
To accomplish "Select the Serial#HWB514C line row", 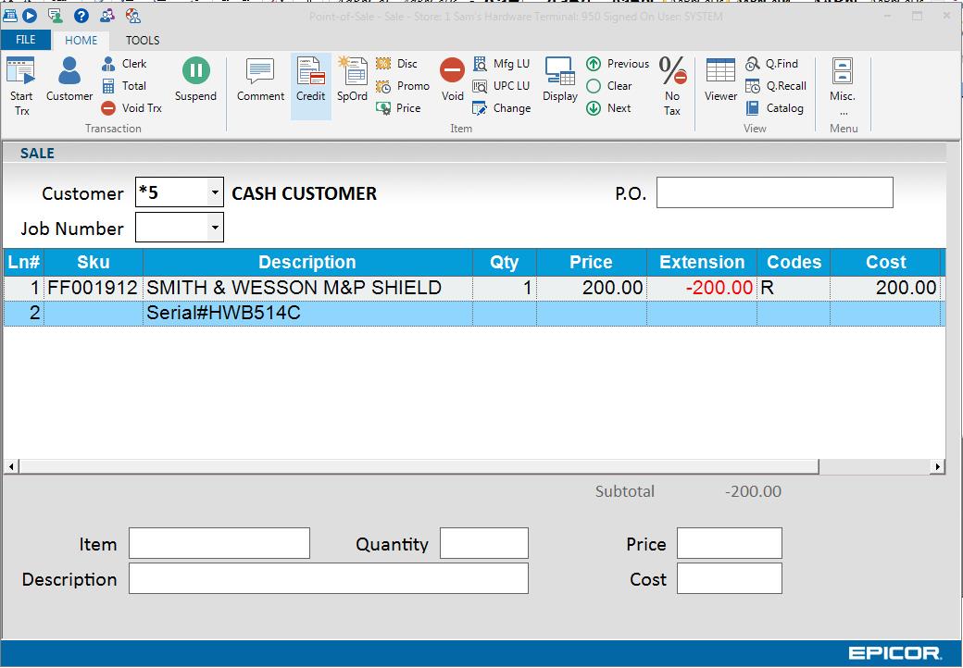I will (x=306, y=314).
